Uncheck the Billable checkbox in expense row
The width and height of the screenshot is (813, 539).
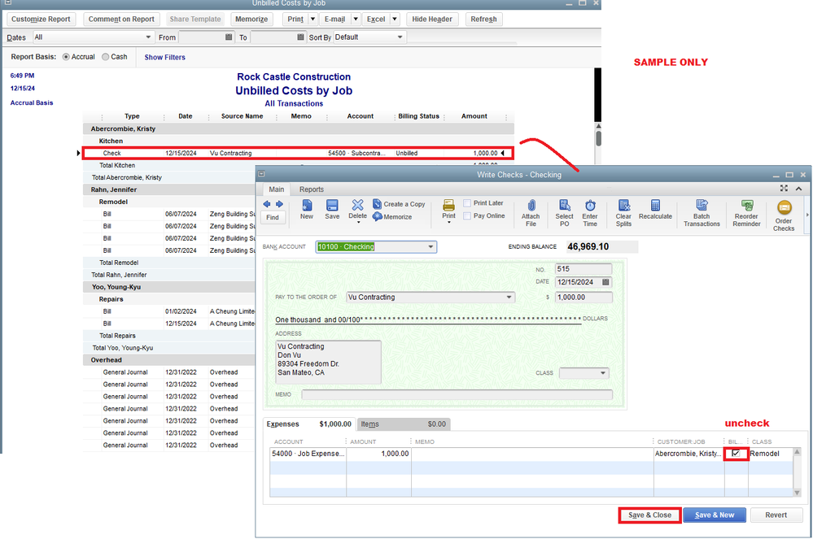[x=736, y=454]
